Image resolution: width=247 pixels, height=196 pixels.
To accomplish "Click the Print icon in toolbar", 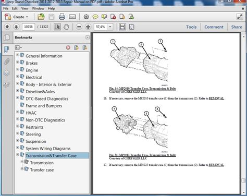I will point(62,17).
